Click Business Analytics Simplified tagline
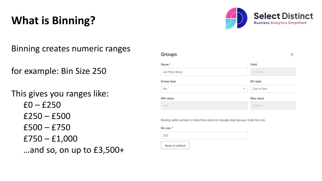The height and width of the screenshot is (181, 322). pos(280,23)
